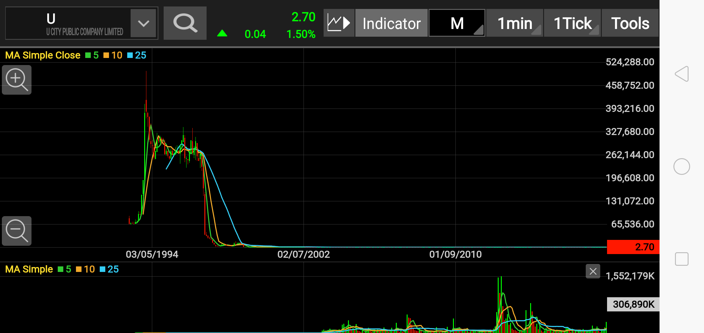This screenshot has width=704, height=333.
Task: Switch chart type with line-chart icon
Action: 339,23
